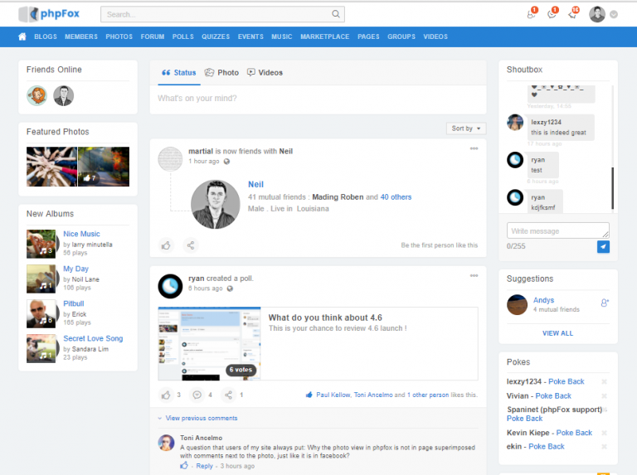637x475 pixels.
Task: Click the home icon in navigation bar
Action: pyautogui.click(x=22, y=36)
